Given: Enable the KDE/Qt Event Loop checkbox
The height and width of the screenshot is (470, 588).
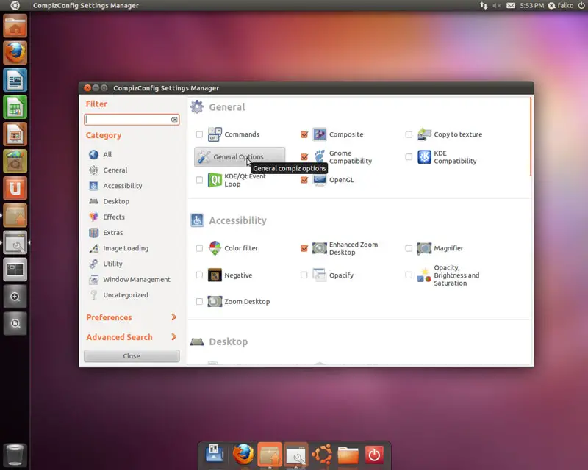Looking at the screenshot, I should click(x=199, y=180).
